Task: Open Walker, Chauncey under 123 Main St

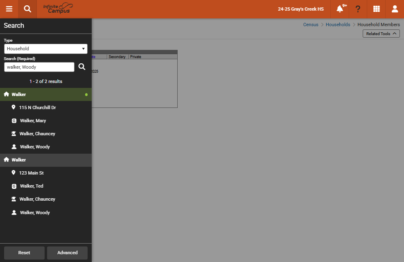Action: 37,199
